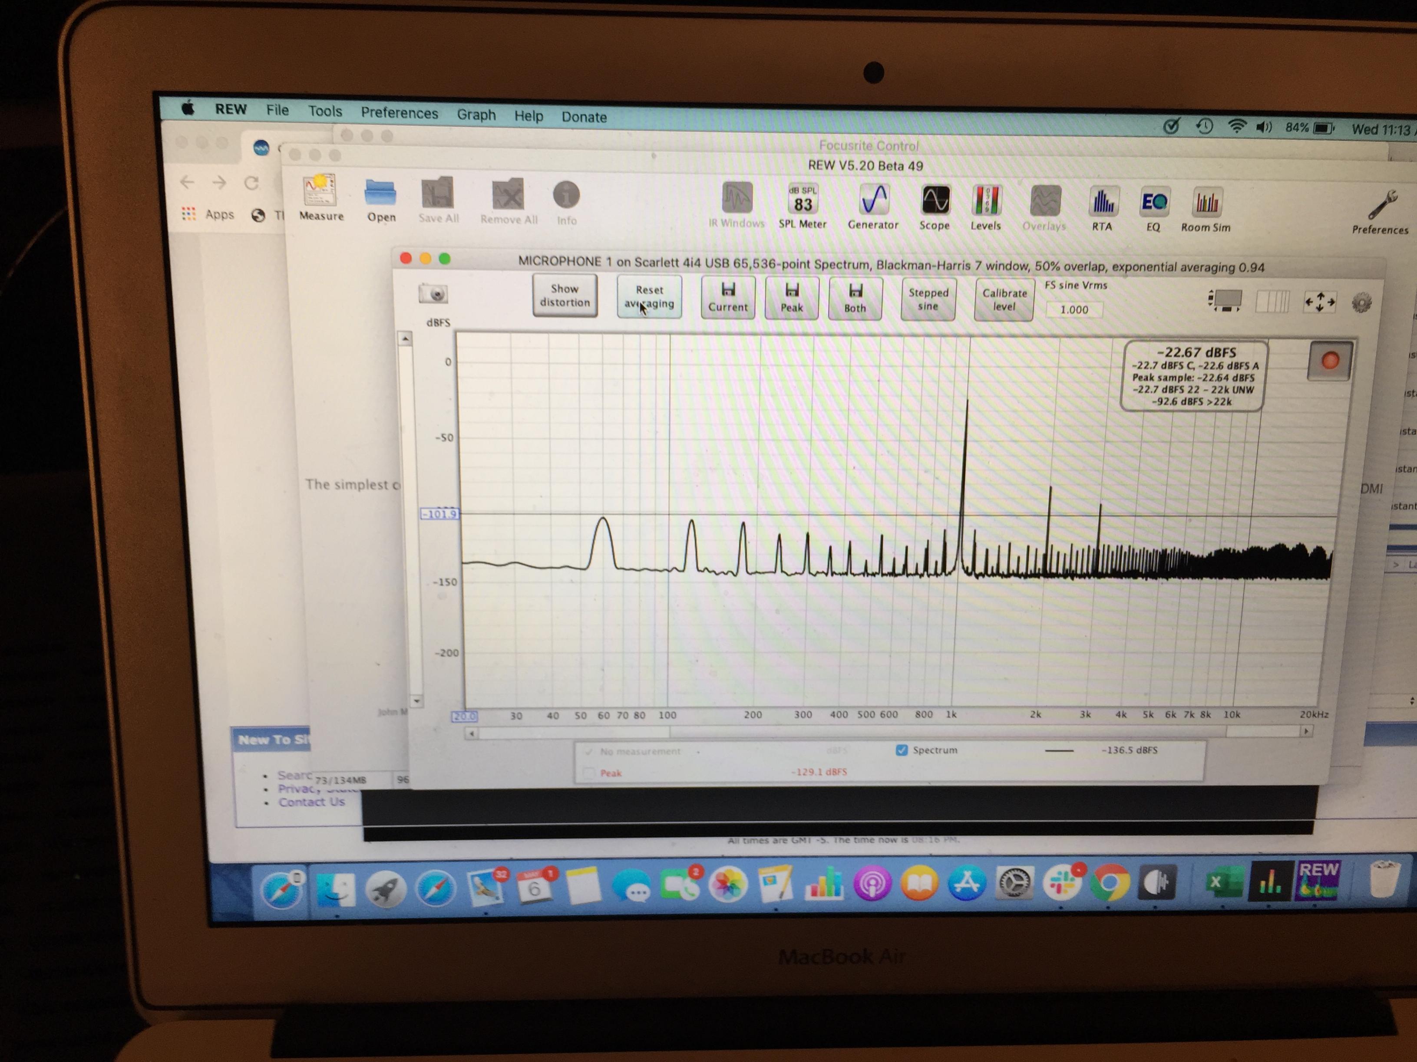
Task: Stop recording with red record button
Action: coord(1330,360)
